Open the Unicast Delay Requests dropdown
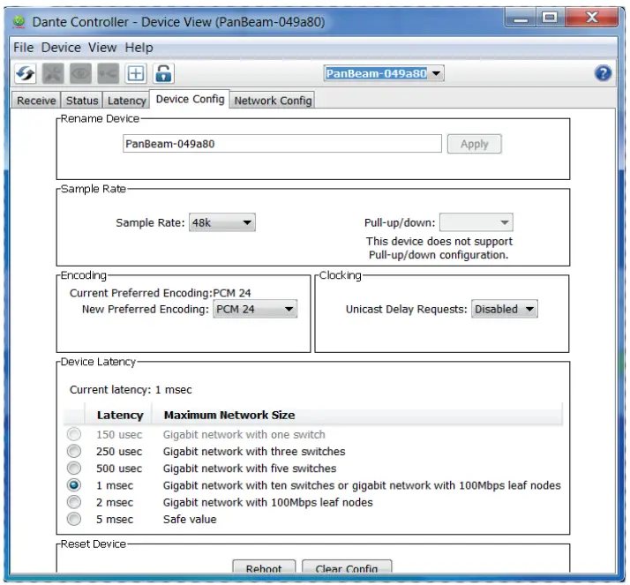Image resolution: width=630 pixels, height=585 pixels. [x=505, y=310]
